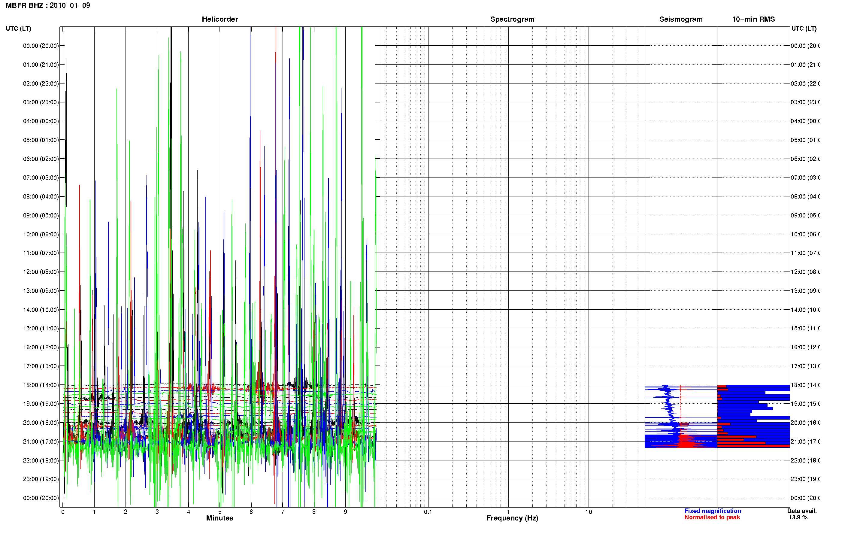854x534 pixels.
Task: Click the left '23:00 (19:00)' time label
Action: pyautogui.click(x=41, y=479)
